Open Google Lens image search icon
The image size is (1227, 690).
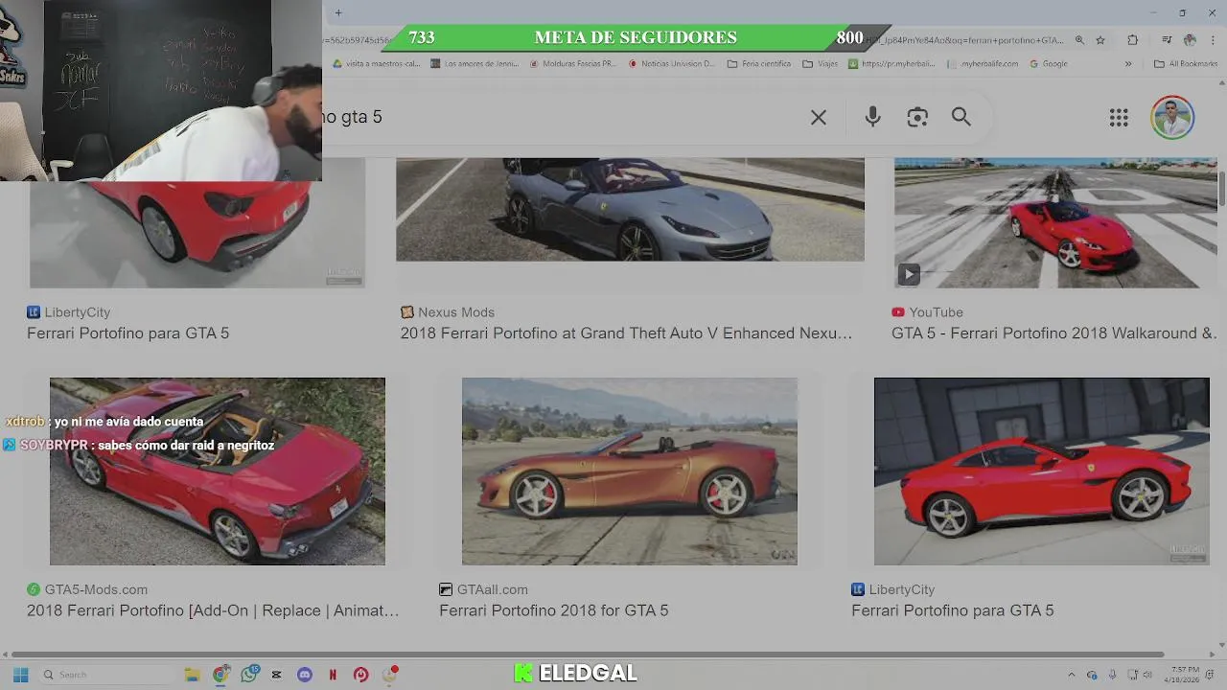917,117
